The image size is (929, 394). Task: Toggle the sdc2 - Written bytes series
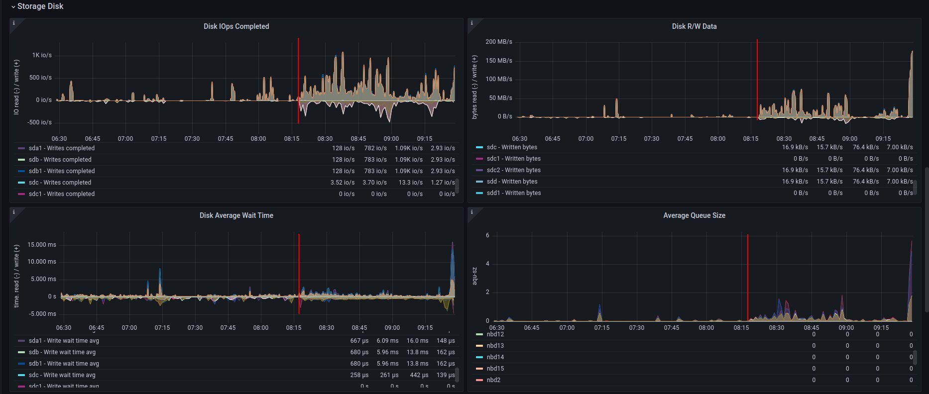pyautogui.click(x=513, y=170)
